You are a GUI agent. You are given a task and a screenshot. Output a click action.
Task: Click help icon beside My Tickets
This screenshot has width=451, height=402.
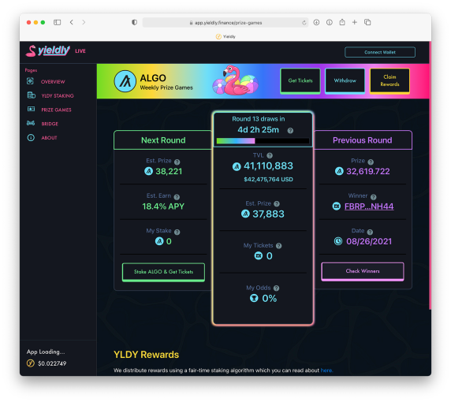pos(278,246)
